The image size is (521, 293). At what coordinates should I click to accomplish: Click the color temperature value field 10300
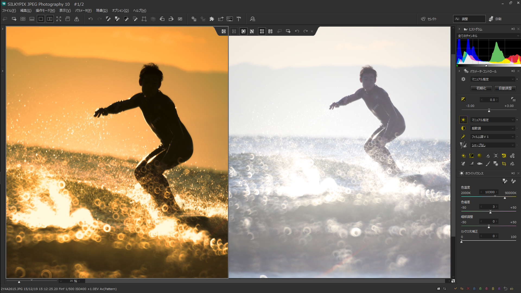(490, 192)
